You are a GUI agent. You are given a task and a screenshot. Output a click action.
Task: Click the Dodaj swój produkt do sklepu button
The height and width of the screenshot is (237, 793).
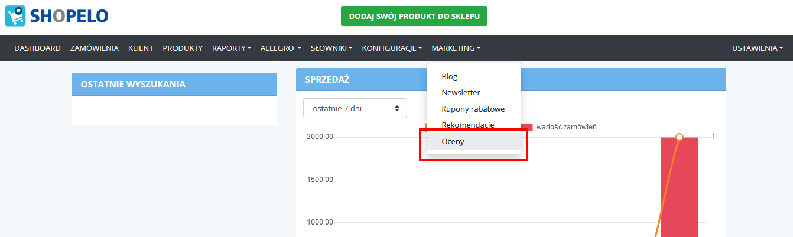coord(414,16)
